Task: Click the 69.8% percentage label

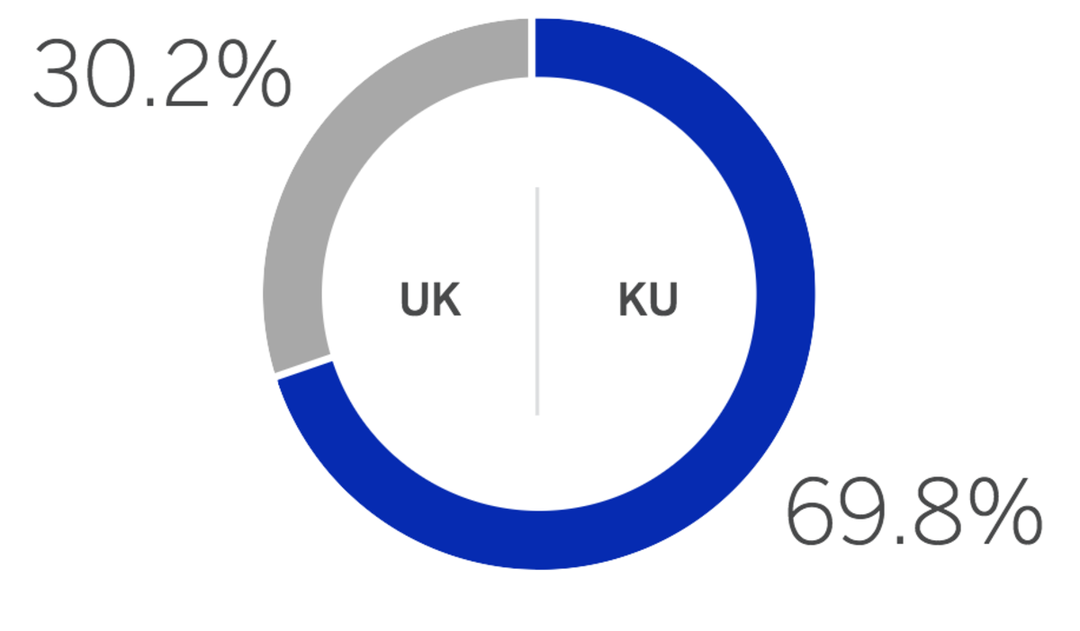Action: (914, 514)
